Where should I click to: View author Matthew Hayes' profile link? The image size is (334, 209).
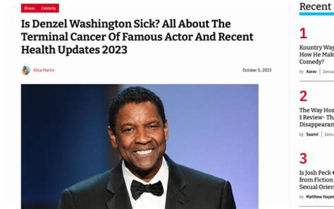[x=320, y=197]
